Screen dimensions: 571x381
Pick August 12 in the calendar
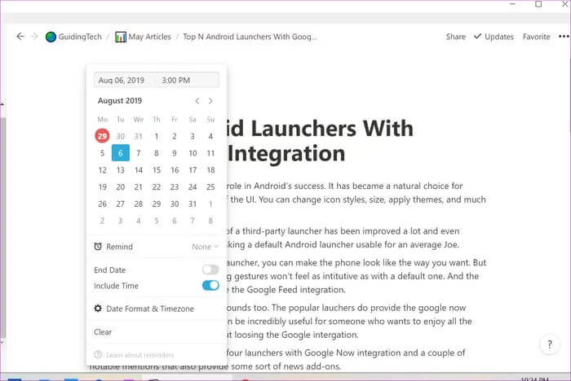click(x=102, y=170)
